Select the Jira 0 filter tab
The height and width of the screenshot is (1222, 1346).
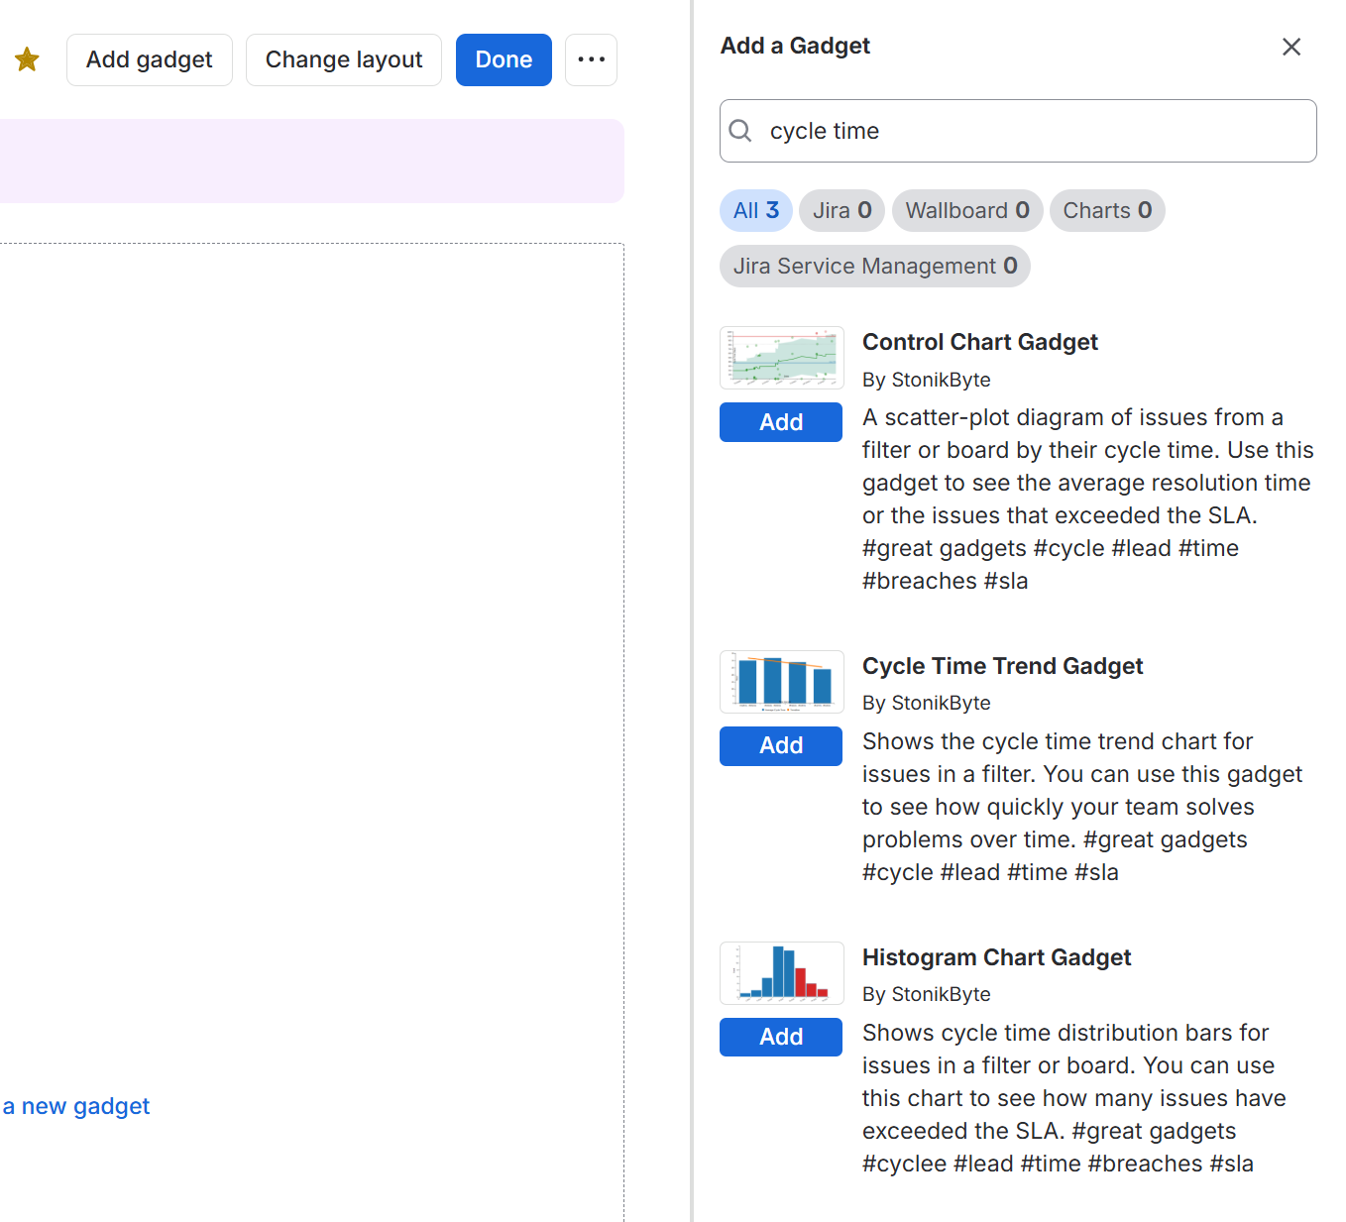tap(841, 210)
